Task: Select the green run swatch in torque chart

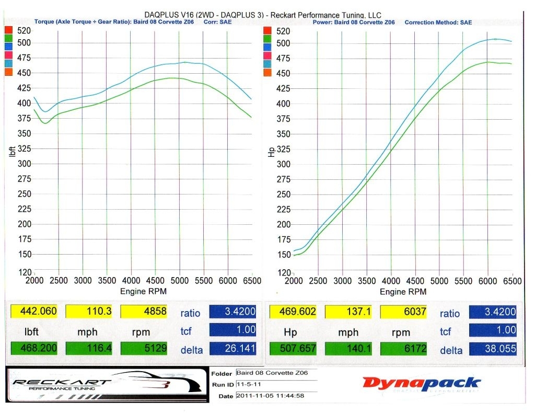Action: click(x=9, y=38)
